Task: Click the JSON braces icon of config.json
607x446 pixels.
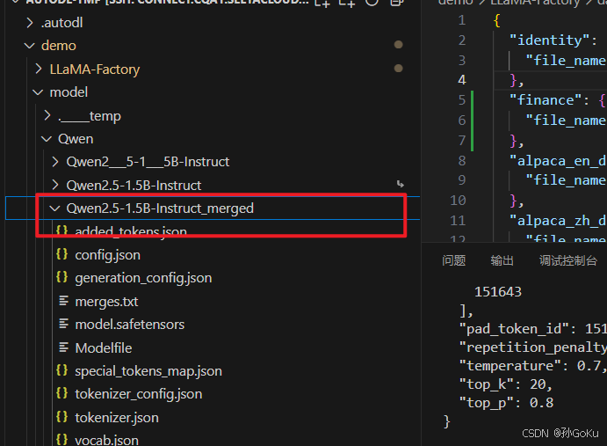Action: coord(62,254)
